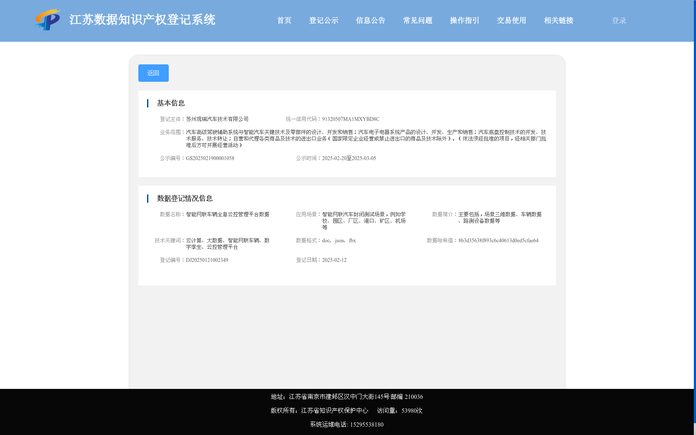Select data format doc、json、fbx
Image resolution: width=696 pixels, height=435 pixels.
(339, 241)
